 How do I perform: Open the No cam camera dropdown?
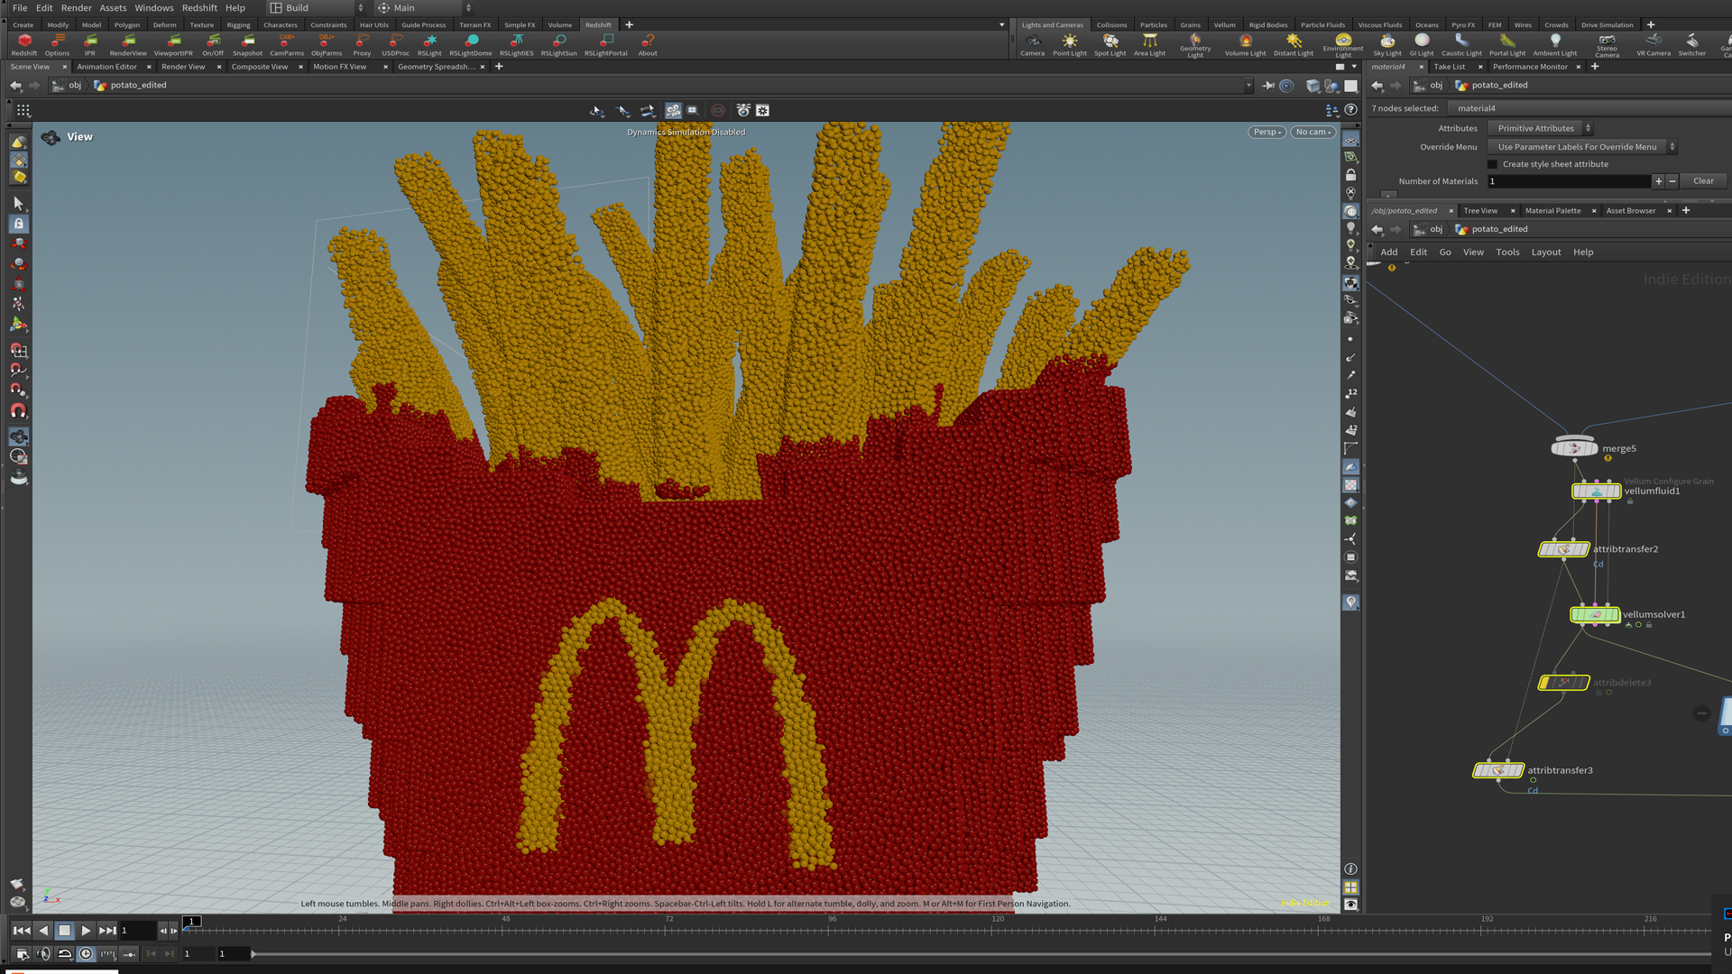click(x=1313, y=133)
